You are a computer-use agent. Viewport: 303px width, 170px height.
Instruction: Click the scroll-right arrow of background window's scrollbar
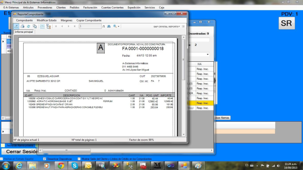212,150
